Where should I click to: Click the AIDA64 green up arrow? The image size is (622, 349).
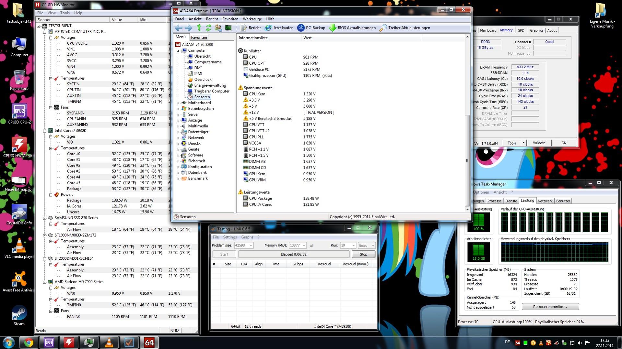(x=199, y=28)
